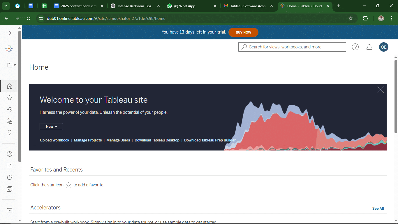398x224 pixels.
Task: Close the Welcome banner
Action: (x=381, y=90)
